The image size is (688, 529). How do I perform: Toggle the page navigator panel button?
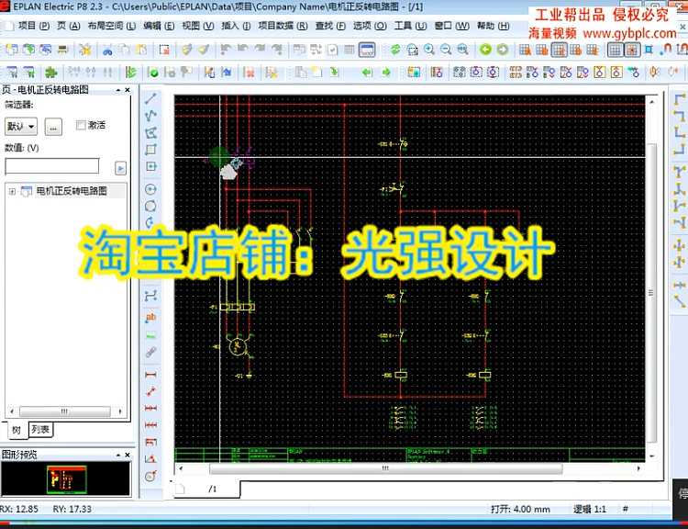tap(367, 50)
